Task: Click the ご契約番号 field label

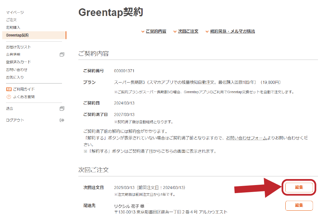Action: (93, 71)
